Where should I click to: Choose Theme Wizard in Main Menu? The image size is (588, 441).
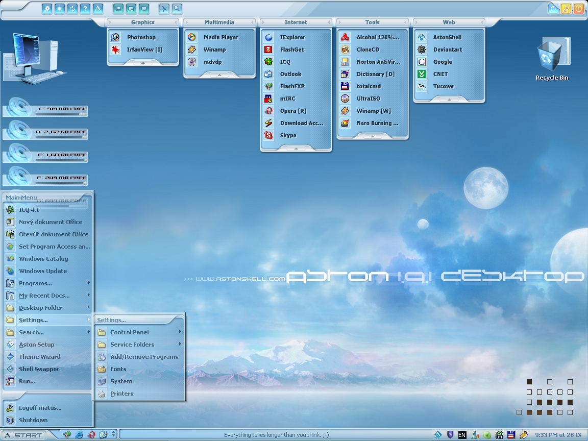48,357
